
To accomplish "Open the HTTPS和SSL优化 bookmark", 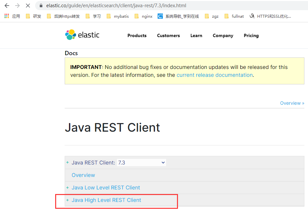I will (270, 16).
